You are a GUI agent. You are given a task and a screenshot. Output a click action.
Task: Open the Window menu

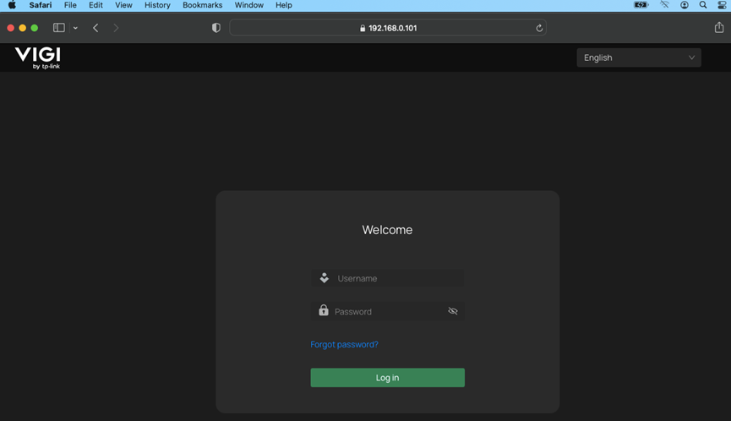tap(249, 5)
